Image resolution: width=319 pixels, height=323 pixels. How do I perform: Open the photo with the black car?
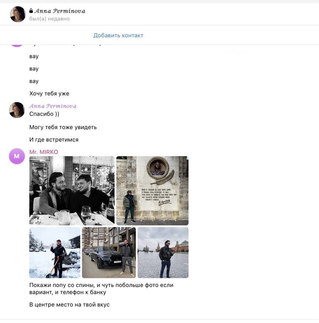click(x=109, y=252)
